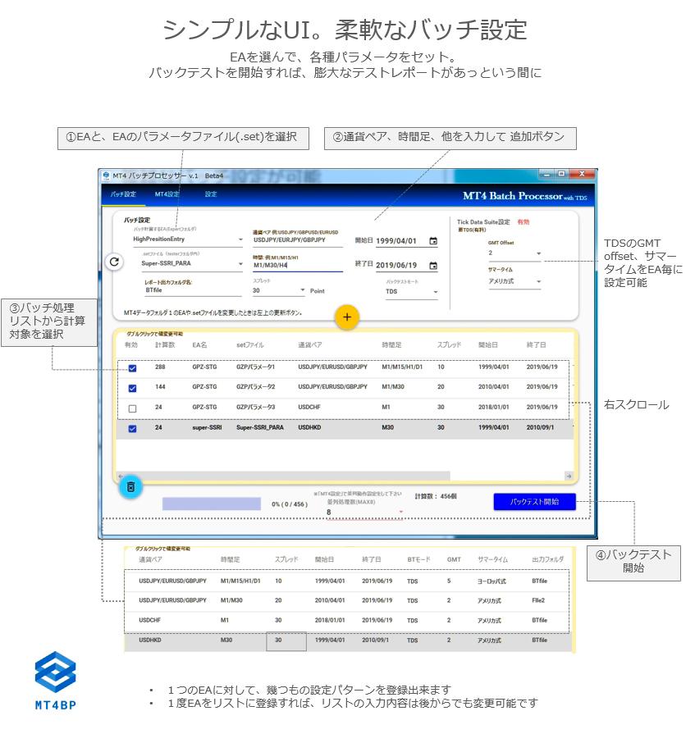Click the scroll-left arrow of the batch list
Screen dimensions: 695x743
pyautogui.click(x=121, y=476)
